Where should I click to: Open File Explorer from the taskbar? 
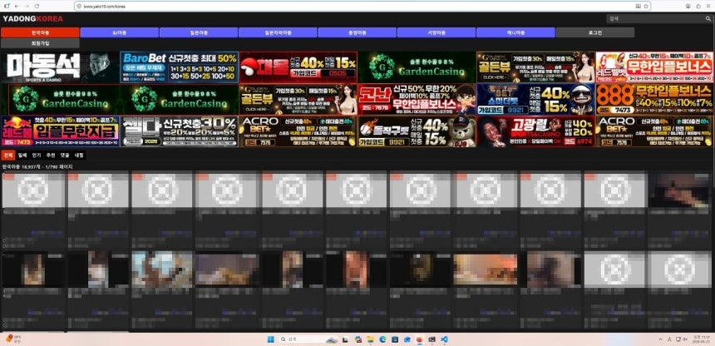pos(370,339)
